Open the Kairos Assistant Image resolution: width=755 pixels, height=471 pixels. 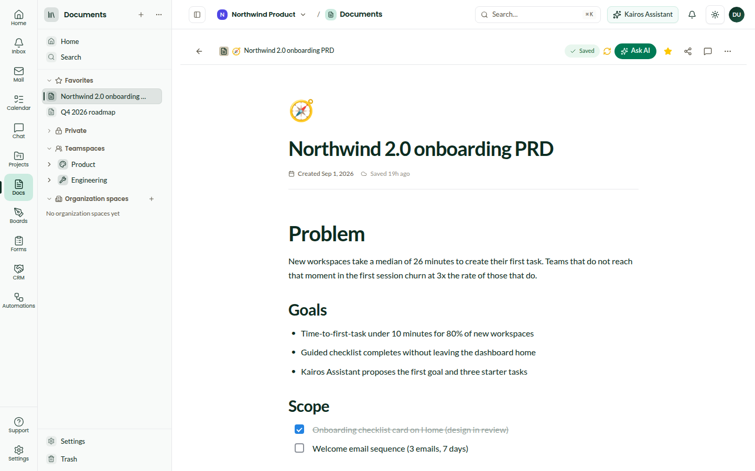[643, 15]
